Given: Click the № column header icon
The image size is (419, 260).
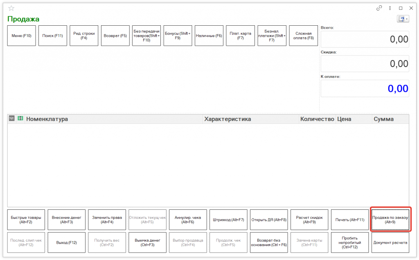Looking at the screenshot, I should click(x=12, y=118).
